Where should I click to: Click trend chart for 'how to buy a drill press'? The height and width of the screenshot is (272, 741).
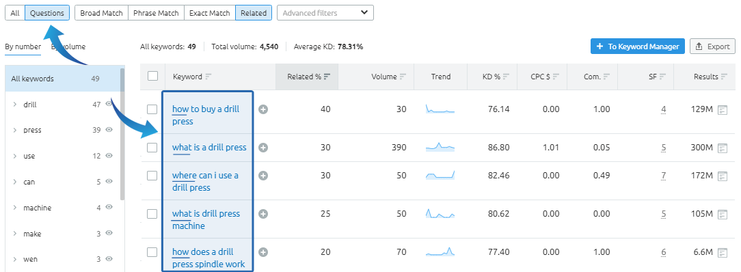pos(440,109)
